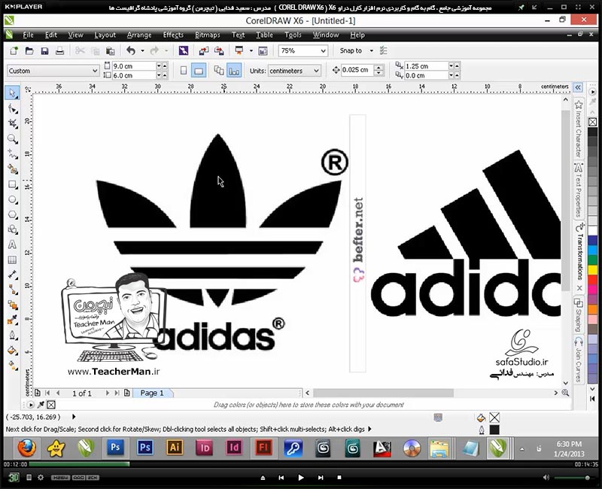Select the Rectangle tool
Viewport: 602px width, 489px height.
click(x=12, y=184)
